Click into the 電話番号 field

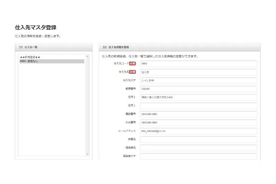tap(199, 114)
